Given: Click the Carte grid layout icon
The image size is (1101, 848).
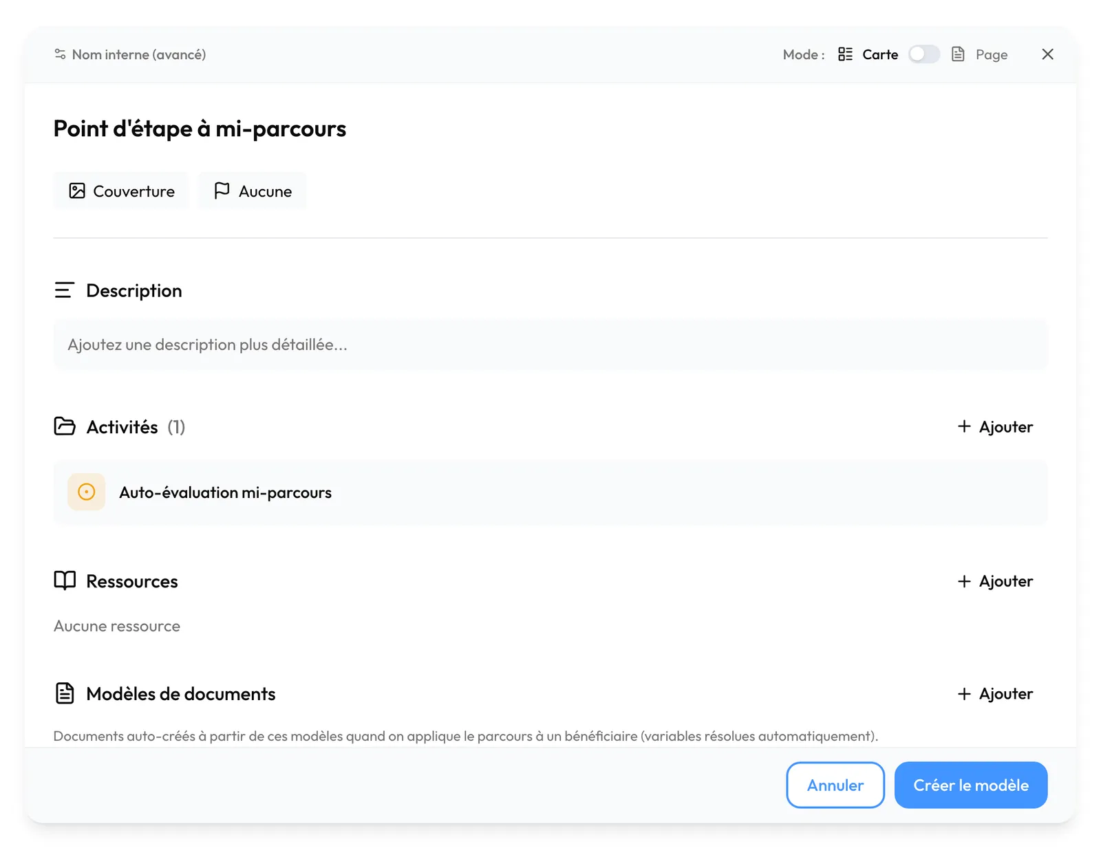Looking at the screenshot, I should pyautogui.click(x=845, y=54).
